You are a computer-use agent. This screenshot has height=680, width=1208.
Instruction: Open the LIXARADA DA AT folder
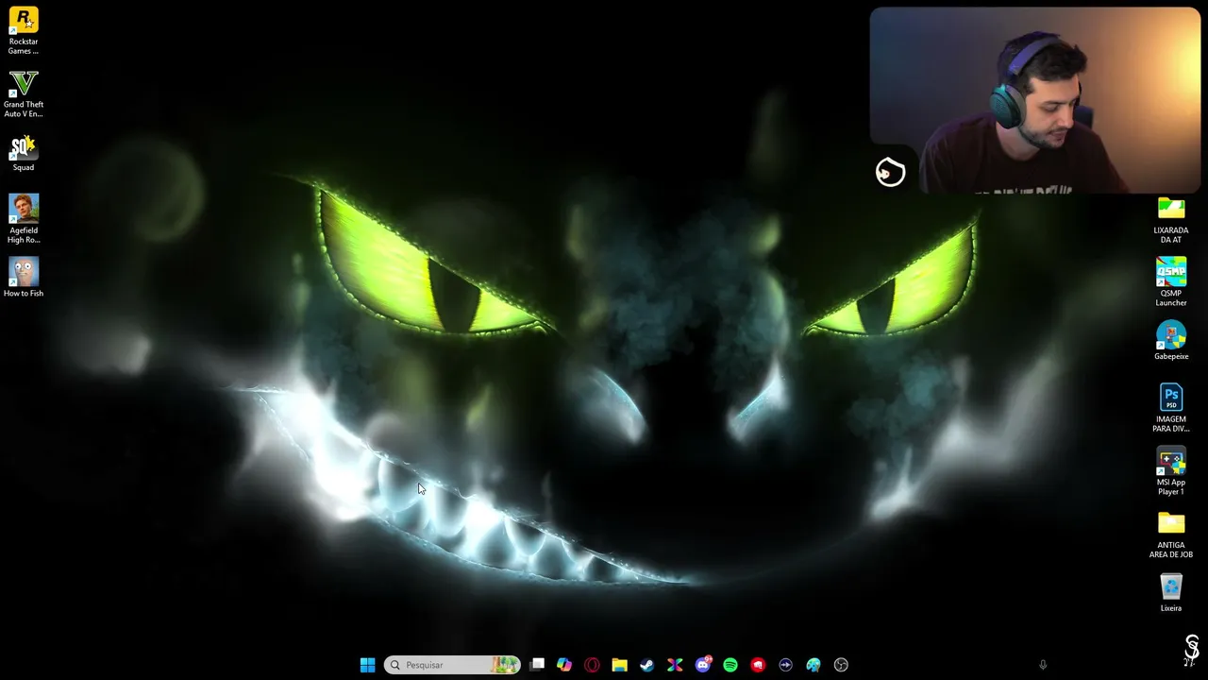click(x=1171, y=219)
